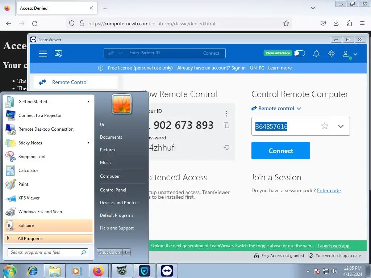Refresh the TeamViewer password
The image size is (371, 278).
click(x=226, y=148)
